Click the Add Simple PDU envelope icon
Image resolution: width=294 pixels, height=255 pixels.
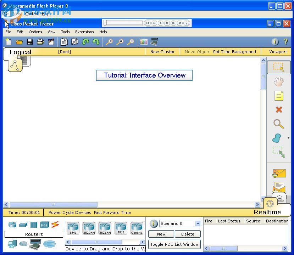click(x=279, y=173)
